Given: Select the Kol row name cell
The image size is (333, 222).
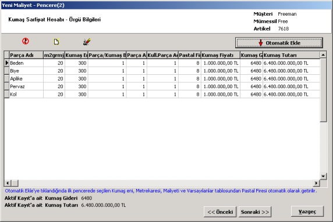Looking at the screenshot, I should [26, 94].
